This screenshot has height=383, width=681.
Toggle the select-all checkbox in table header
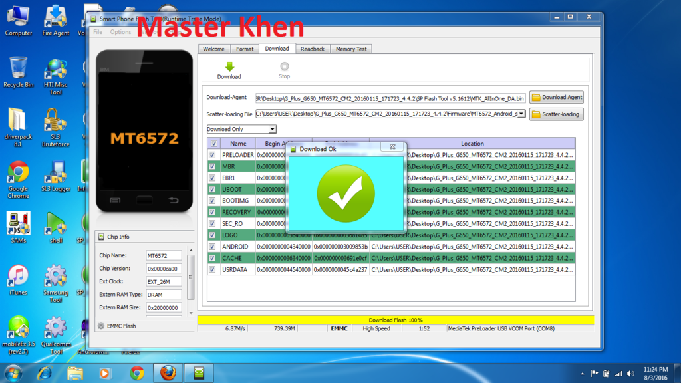(x=213, y=143)
